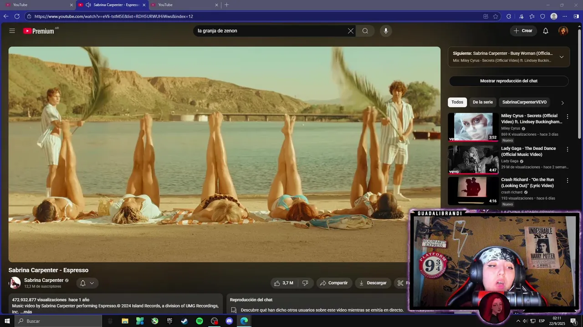Click the Crash Richard channel name
The width and height of the screenshot is (583, 327).
(512, 192)
